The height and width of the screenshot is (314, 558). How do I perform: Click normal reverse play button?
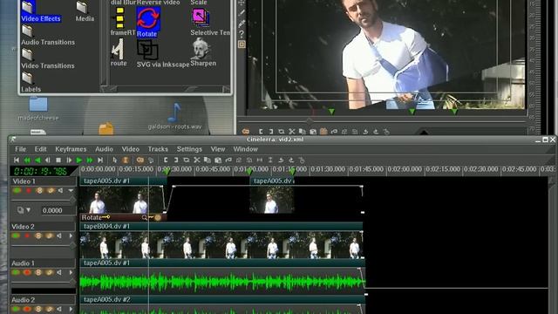[37, 160]
